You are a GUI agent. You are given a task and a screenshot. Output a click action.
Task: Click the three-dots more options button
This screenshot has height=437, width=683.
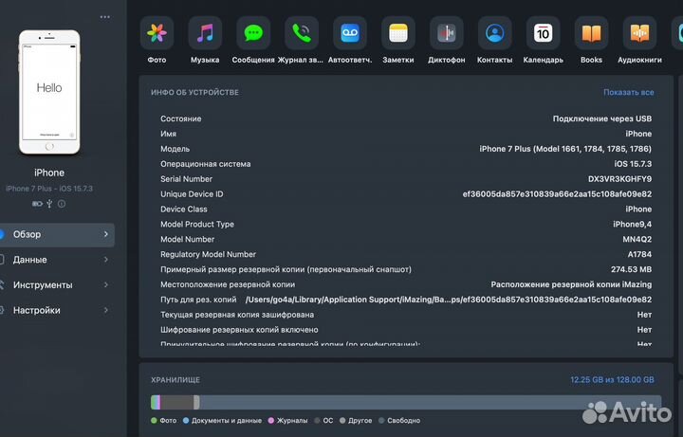(x=104, y=17)
